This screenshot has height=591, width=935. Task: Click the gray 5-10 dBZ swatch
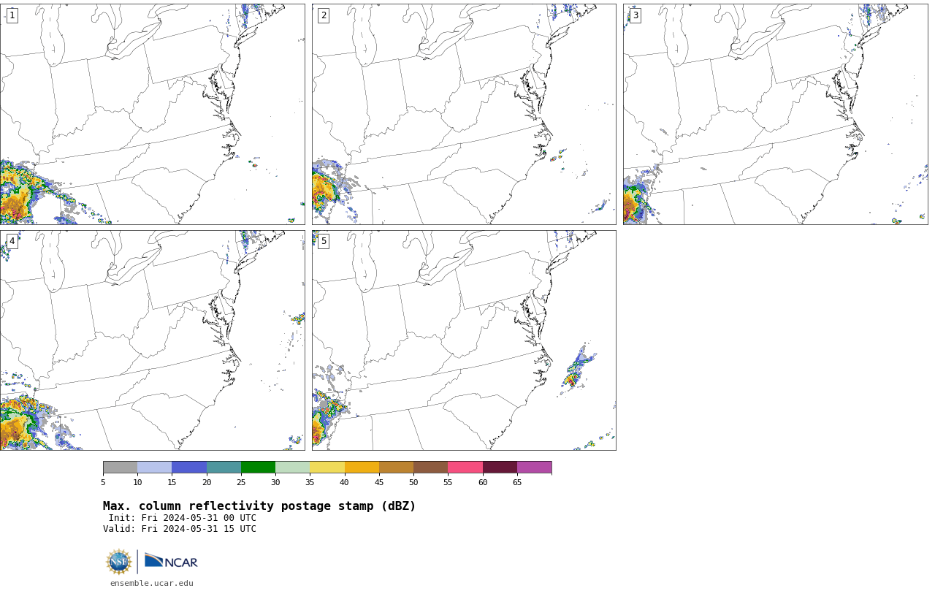[120, 468]
